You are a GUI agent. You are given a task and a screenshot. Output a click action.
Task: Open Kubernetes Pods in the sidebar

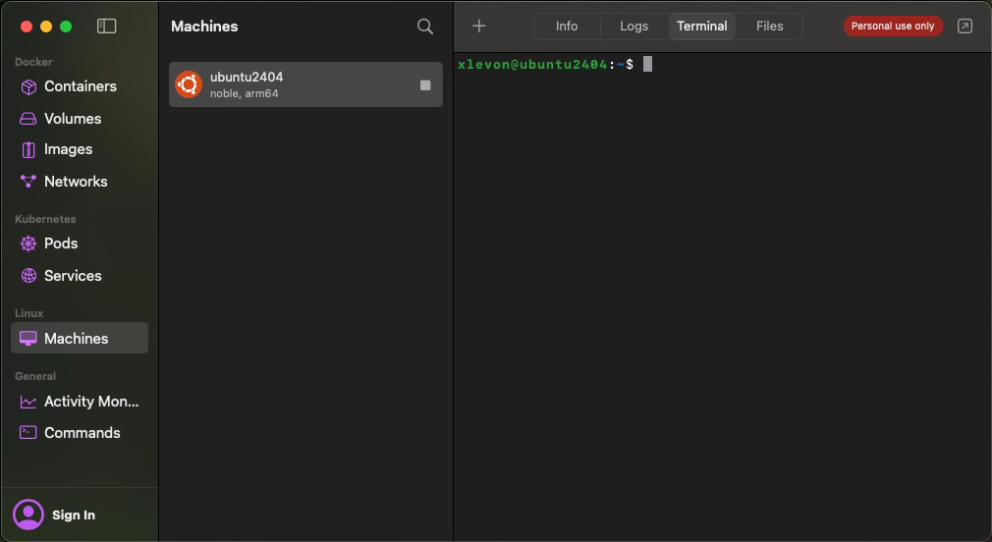click(80, 244)
